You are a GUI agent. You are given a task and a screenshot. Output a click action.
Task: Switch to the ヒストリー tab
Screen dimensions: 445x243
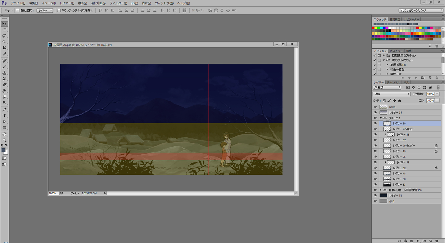click(396, 51)
